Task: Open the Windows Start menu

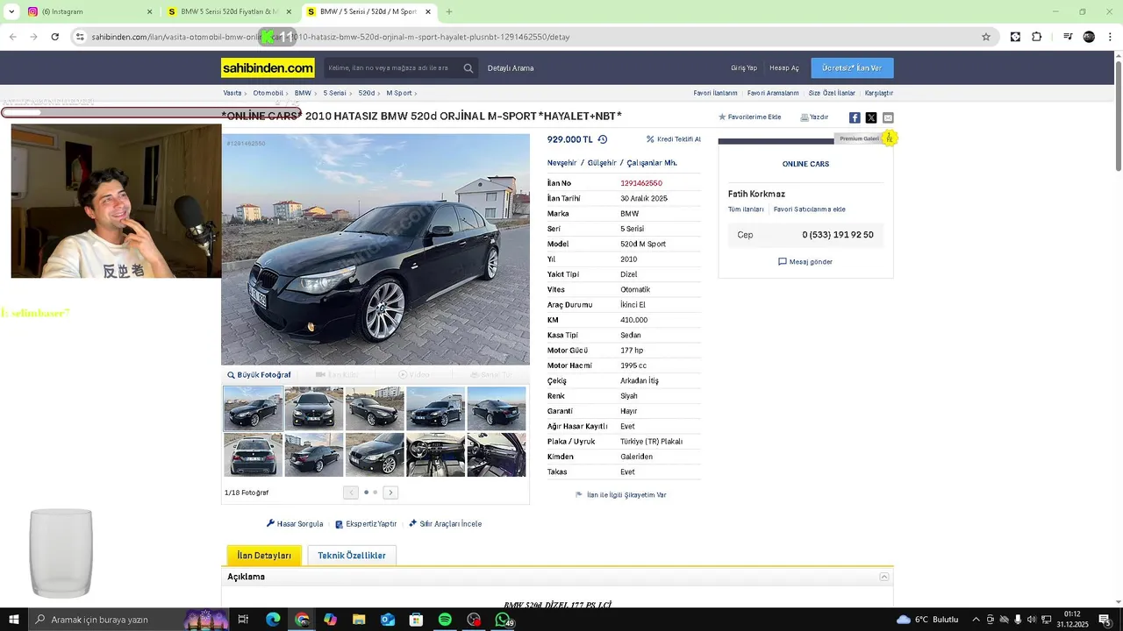Action: click(14, 620)
